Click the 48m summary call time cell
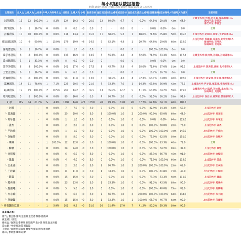 click(x=174, y=102)
